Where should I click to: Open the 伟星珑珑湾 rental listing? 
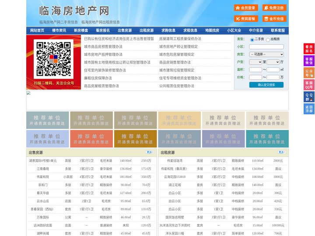[175, 161]
